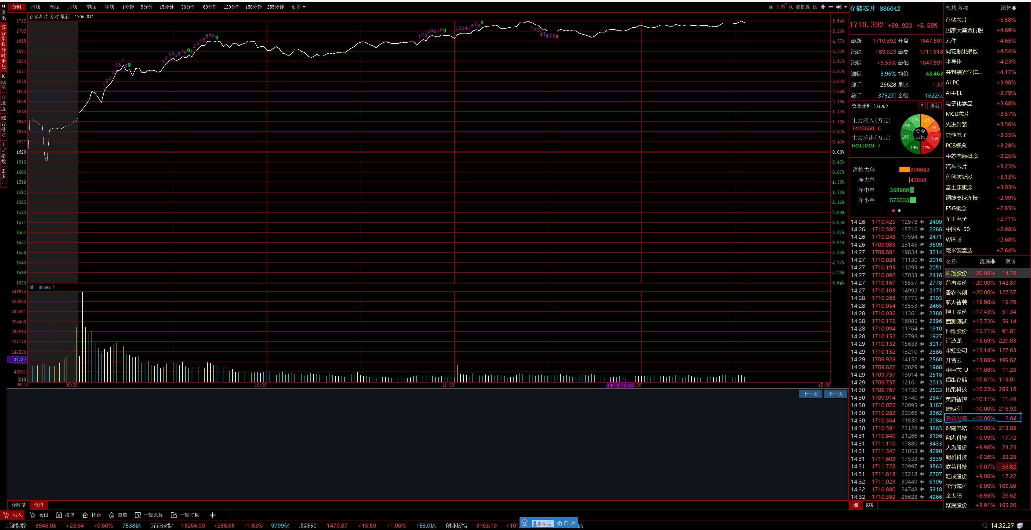Toggle 九转 indicator on chart

[780, 7]
